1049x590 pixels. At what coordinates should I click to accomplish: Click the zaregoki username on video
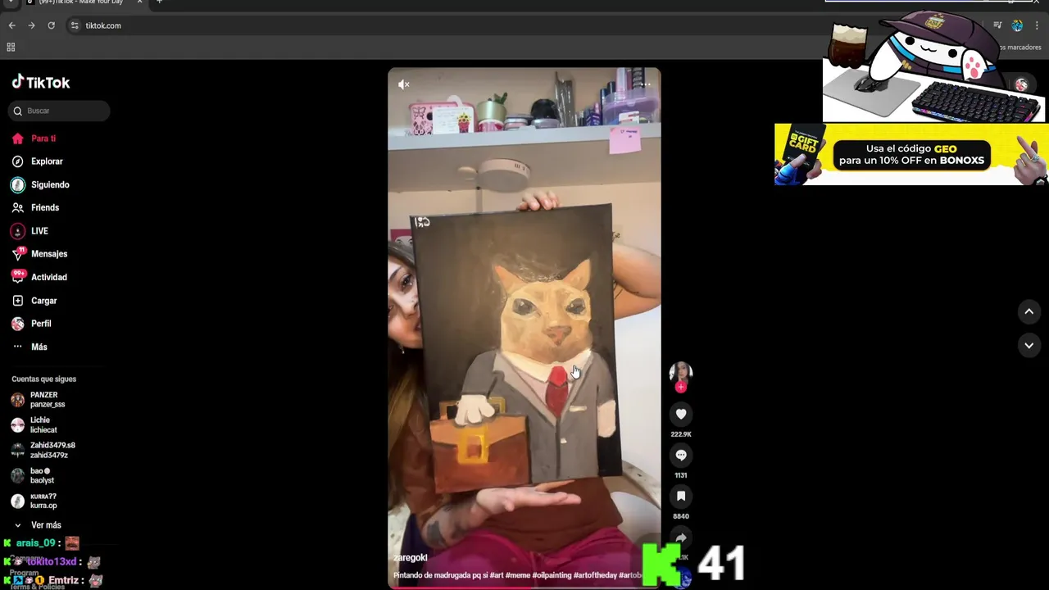(x=411, y=558)
